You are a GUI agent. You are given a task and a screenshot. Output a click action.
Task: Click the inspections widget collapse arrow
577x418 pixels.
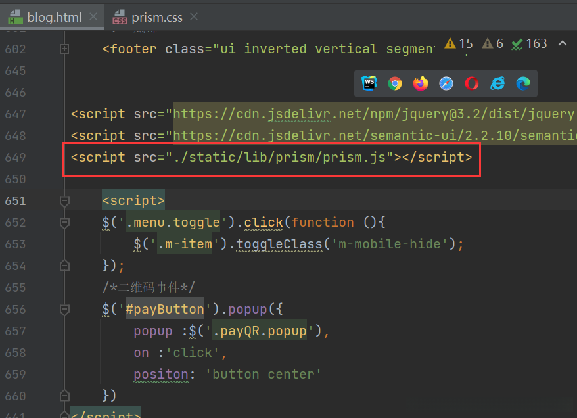[563, 43]
